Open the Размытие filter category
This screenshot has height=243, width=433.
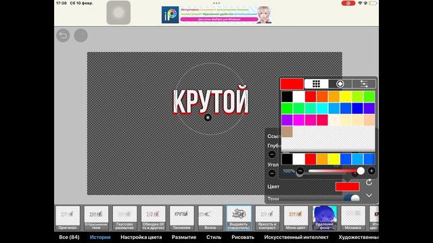tap(184, 237)
